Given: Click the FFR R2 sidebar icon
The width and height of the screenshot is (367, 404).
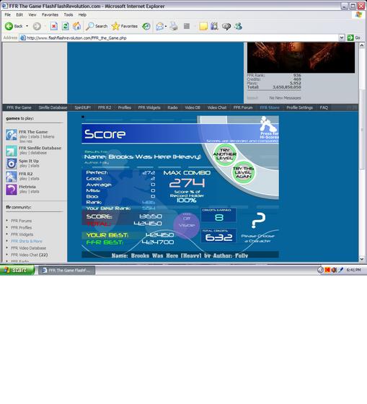Looking at the screenshot, I should [12, 177].
